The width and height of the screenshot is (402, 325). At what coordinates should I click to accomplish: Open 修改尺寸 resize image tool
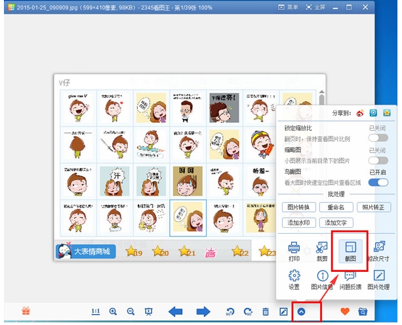click(379, 250)
